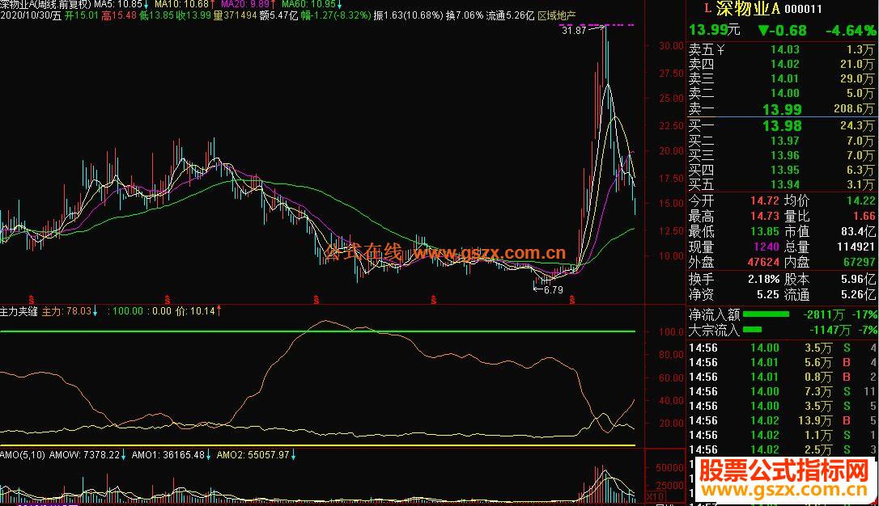Click the stock code 000011
This screenshot has height=506, width=879.
tap(803, 9)
